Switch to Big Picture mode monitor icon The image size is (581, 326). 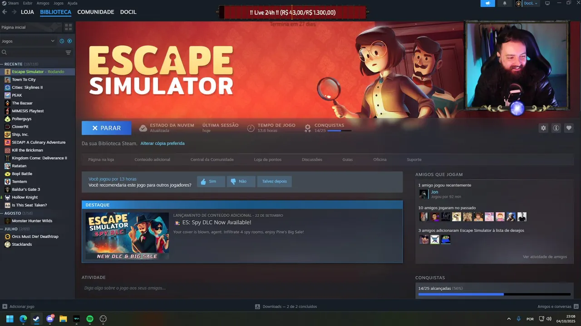[x=547, y=3]
